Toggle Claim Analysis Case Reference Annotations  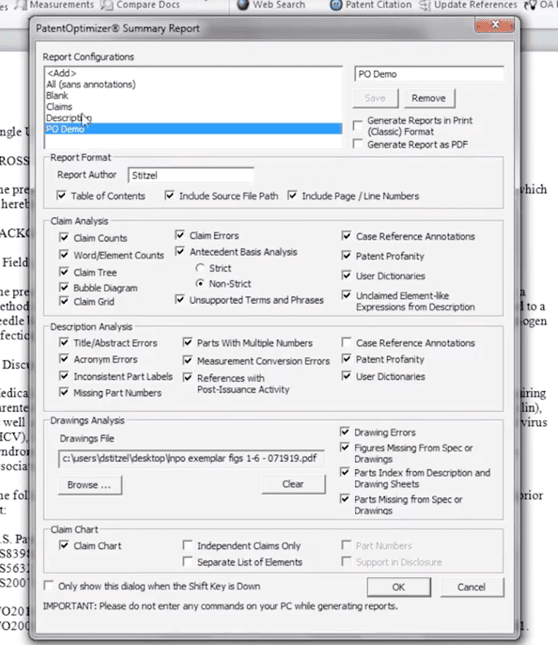point(347,236)
